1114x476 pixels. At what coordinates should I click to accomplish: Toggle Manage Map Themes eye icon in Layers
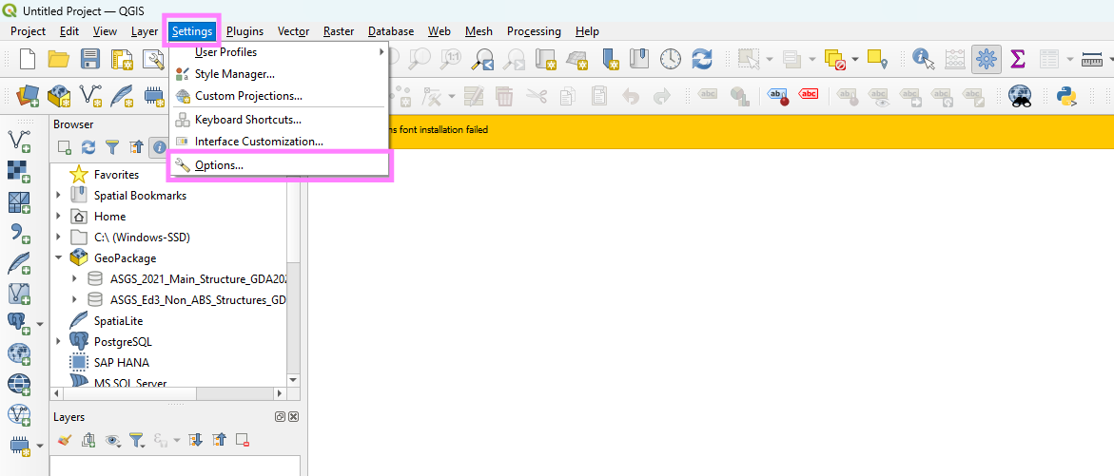113,441
